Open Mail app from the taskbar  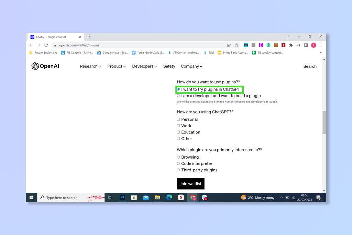(146, 197)
